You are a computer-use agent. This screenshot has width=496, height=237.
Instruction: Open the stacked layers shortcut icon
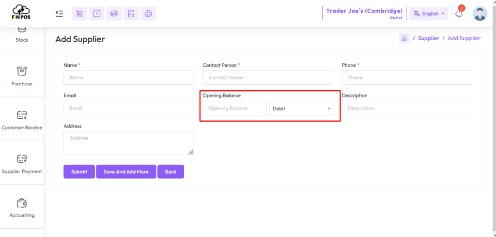tap(114, 14)
